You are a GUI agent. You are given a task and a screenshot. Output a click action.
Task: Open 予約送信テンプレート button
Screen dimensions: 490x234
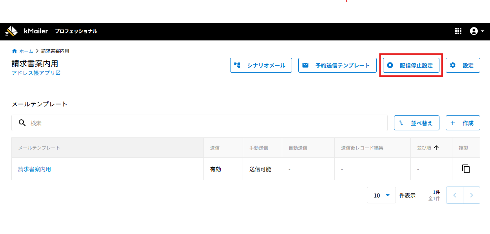[337, 66]
